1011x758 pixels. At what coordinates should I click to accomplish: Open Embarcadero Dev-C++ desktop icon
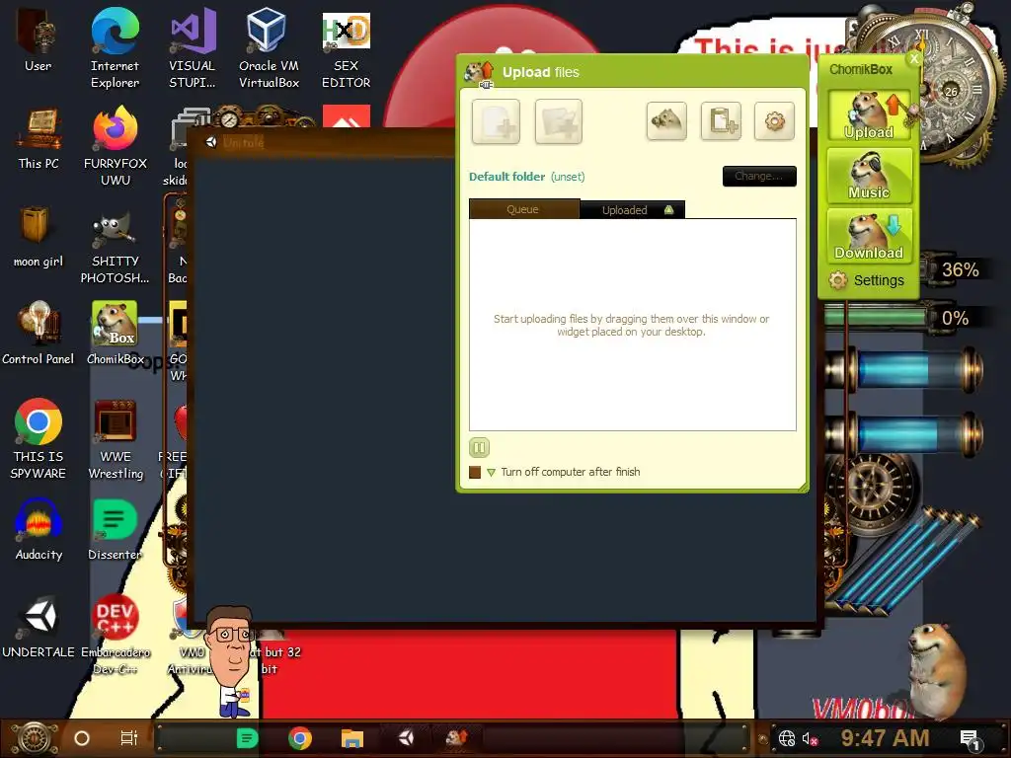[x=116, y=635]
